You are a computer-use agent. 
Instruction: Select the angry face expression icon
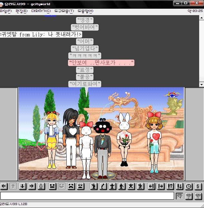pos(80,186)
